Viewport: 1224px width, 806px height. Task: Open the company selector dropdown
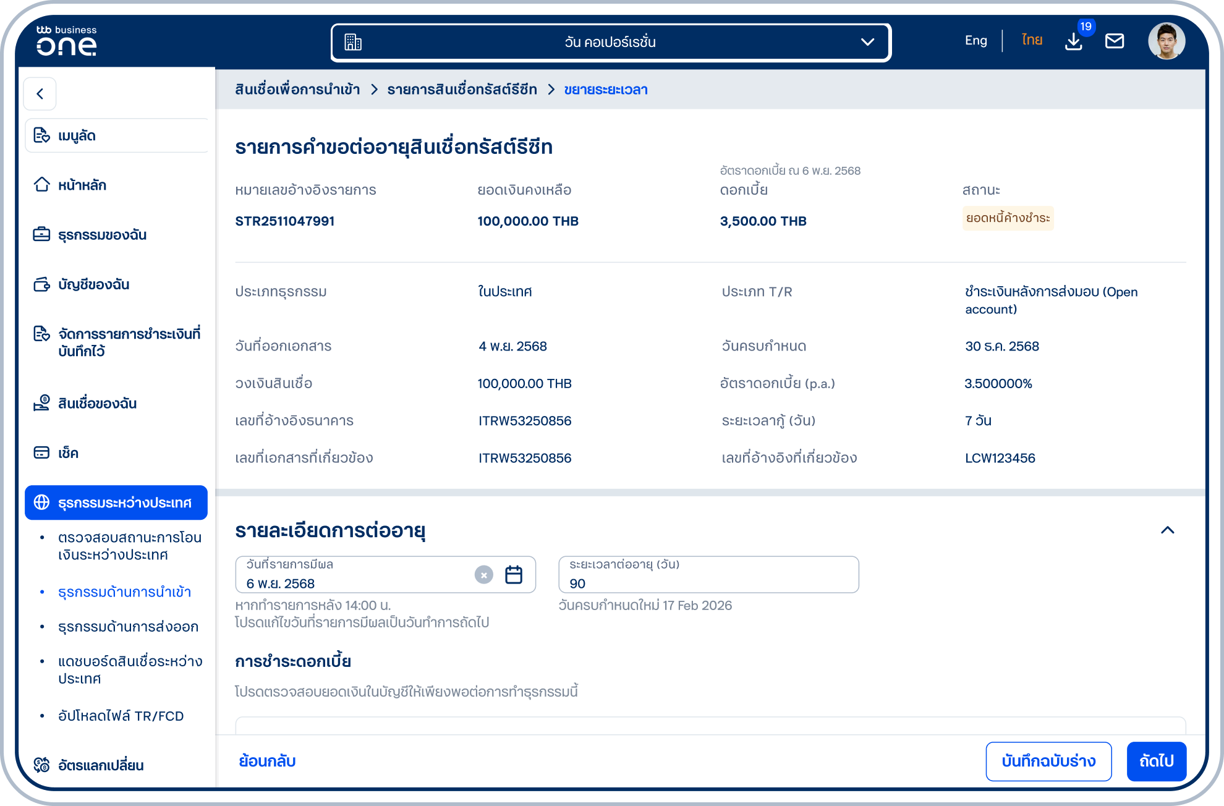pyautogui.click(x=611, y=42)
